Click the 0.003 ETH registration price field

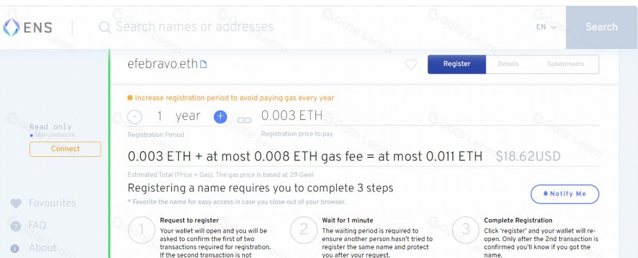(x=430, y=116)
